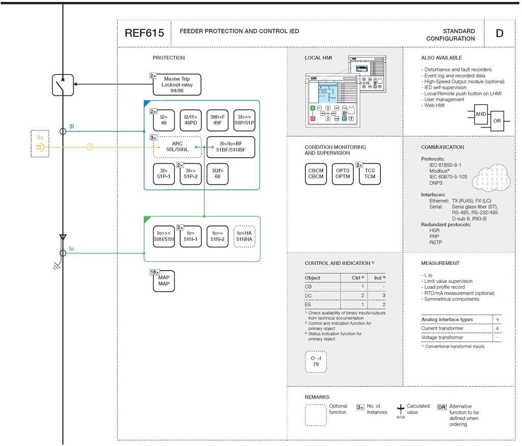This screenshot has height=446, width=522.
Task: Click 'IED self-supervision' list item
Action: pyautogui.click(x=444, y=87)
